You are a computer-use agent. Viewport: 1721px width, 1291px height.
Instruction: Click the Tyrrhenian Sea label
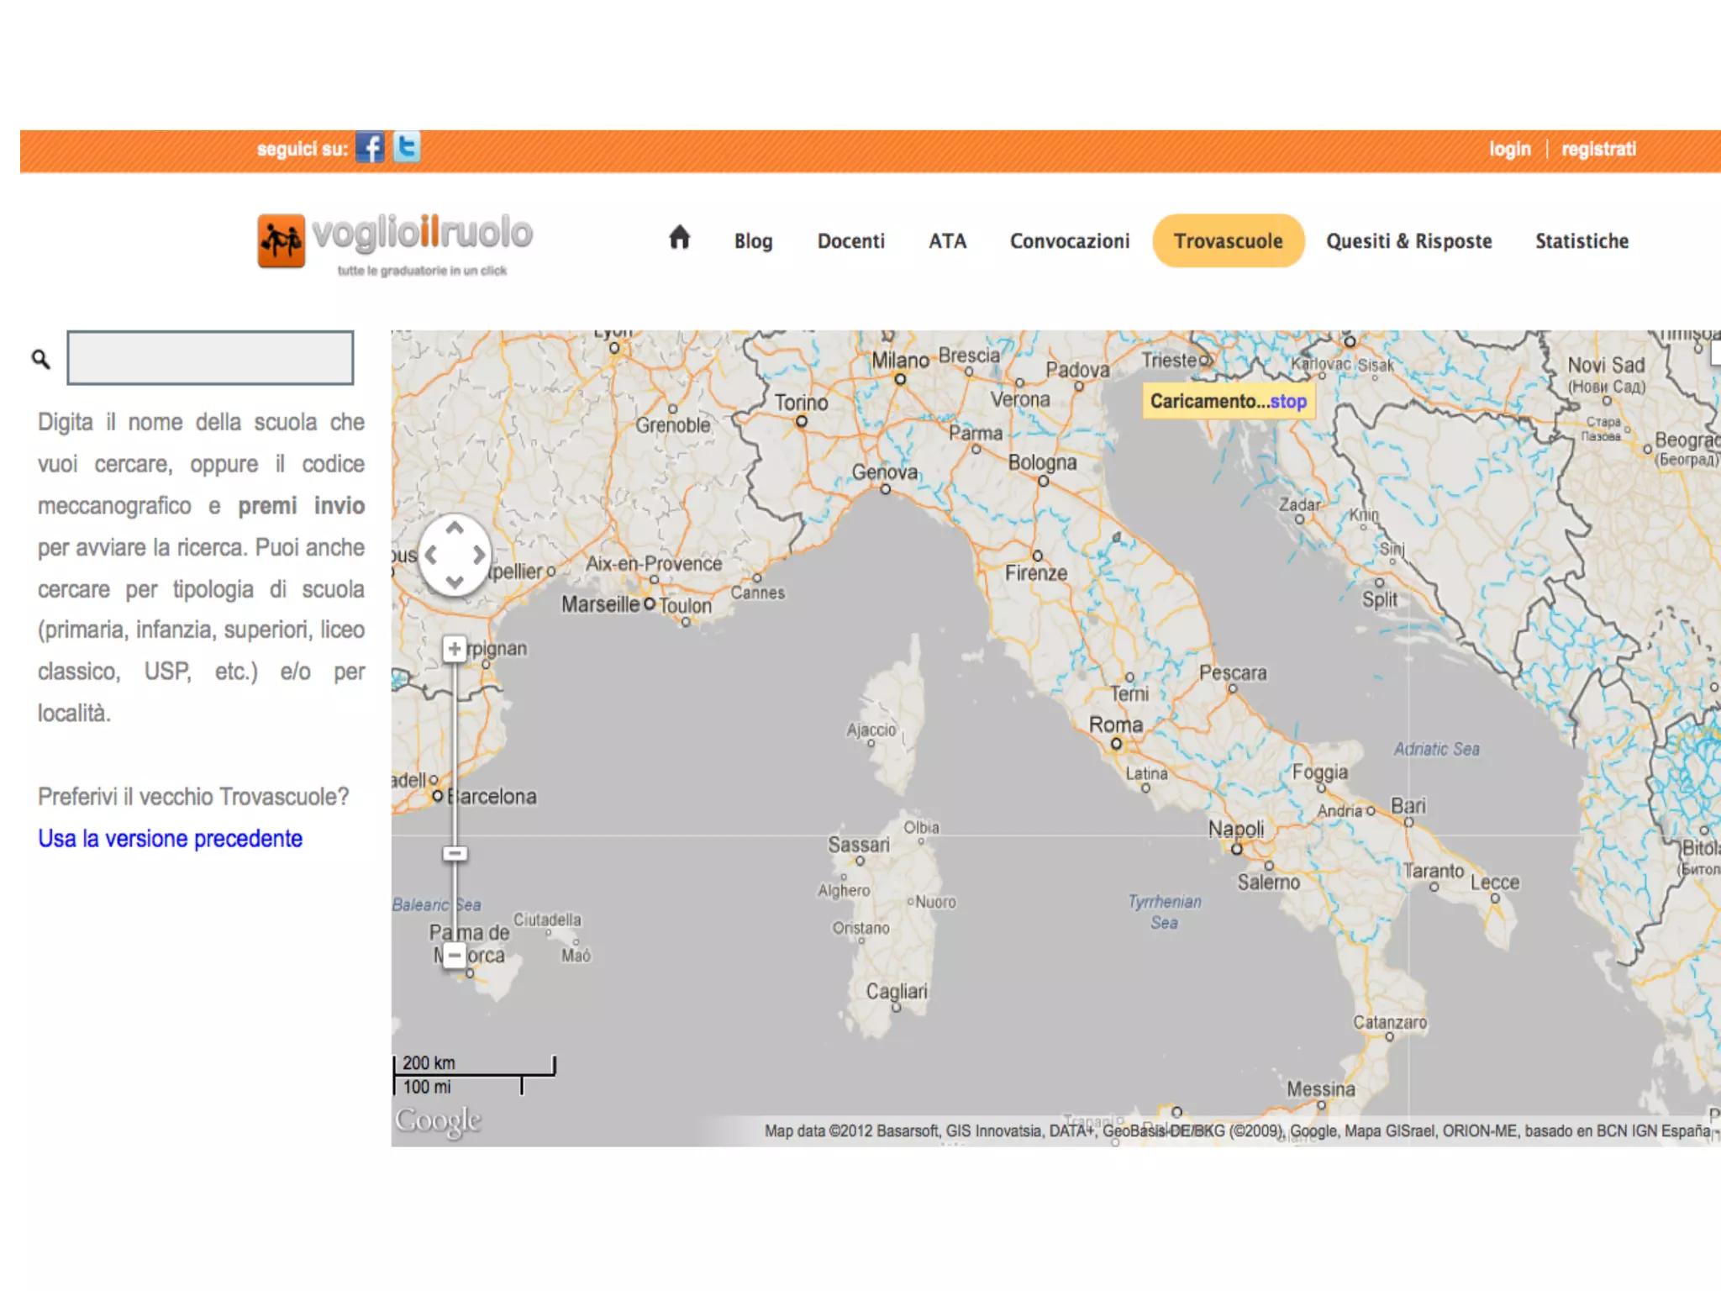tap(1164, 912)
